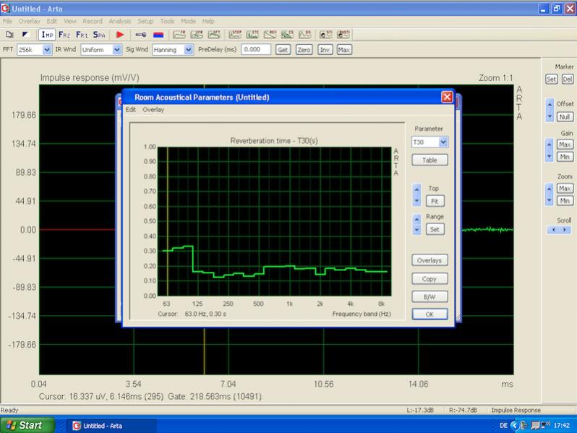Select the FR2 dual-channel mode icon
Viewport: 577px width, 433px height.
pyautogui.click(x=64, y=34)
